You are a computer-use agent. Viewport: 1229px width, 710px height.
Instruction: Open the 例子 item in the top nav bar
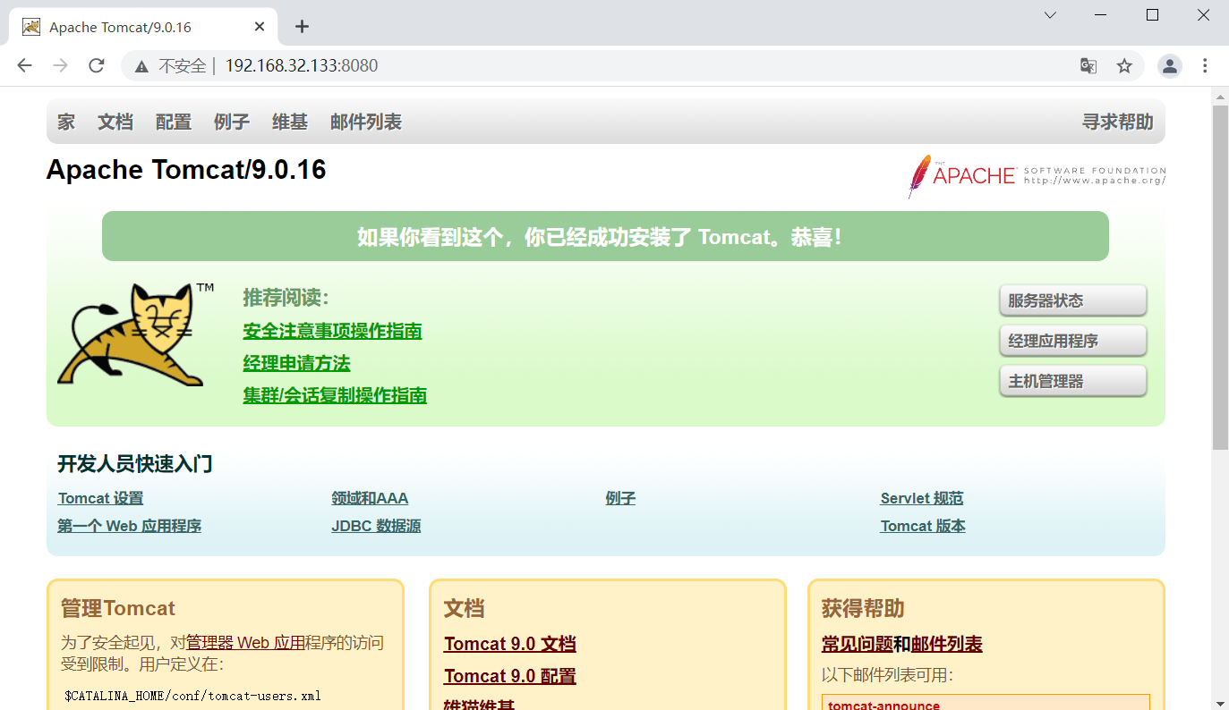[232, 122]
